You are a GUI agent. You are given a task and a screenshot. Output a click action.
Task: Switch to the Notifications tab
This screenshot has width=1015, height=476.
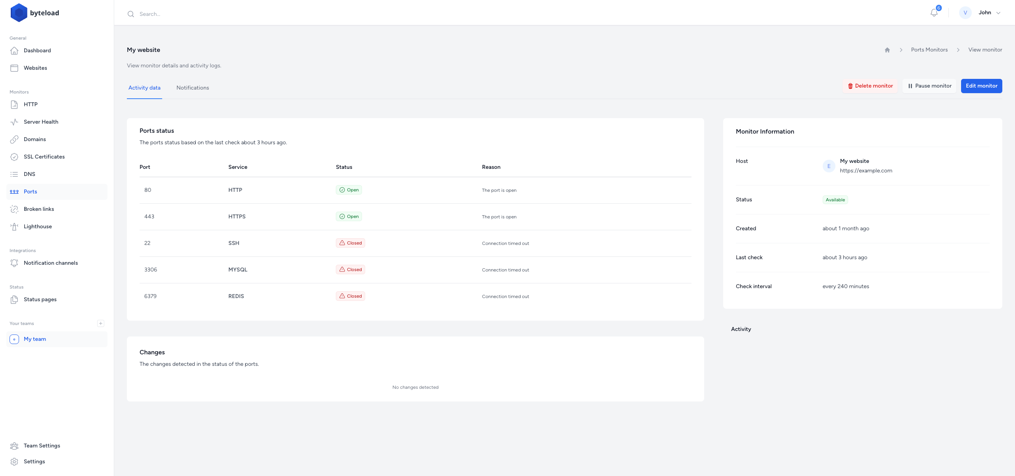point(192,87)
